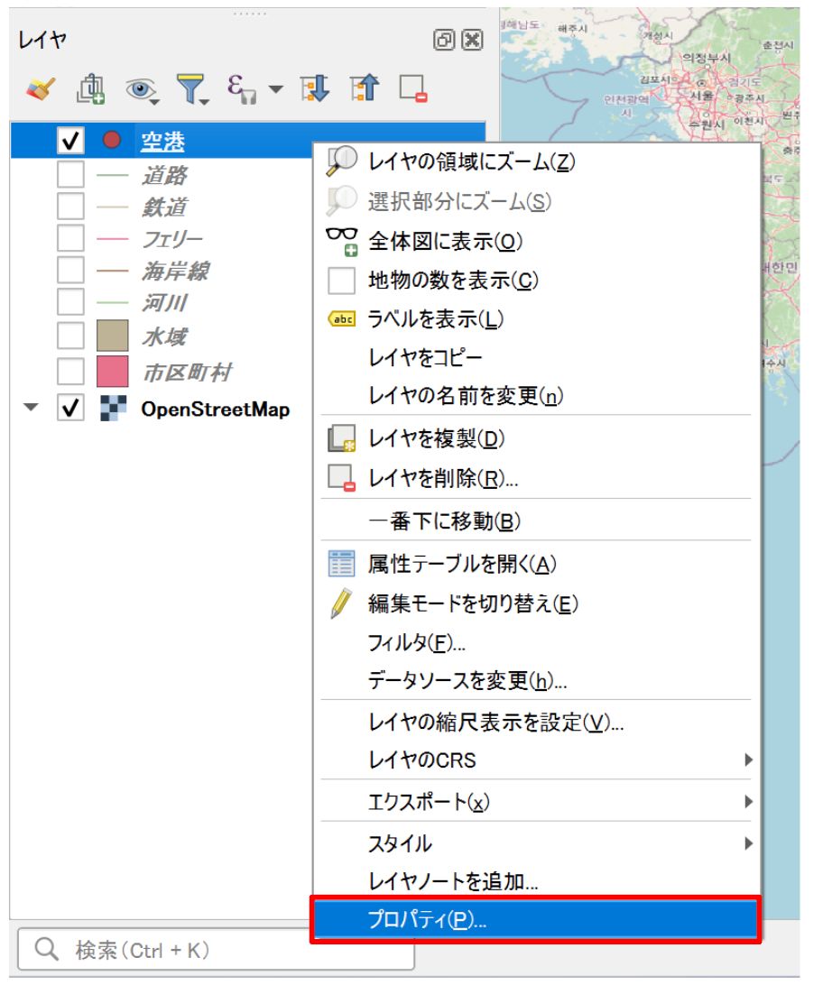Click the OpenStreetMap raster layer icon
Image resolution: width=823 pixels, height=985 pixels.
tap(113, 409)
